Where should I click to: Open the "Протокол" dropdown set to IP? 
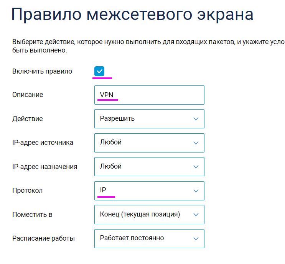coord(149,190)
